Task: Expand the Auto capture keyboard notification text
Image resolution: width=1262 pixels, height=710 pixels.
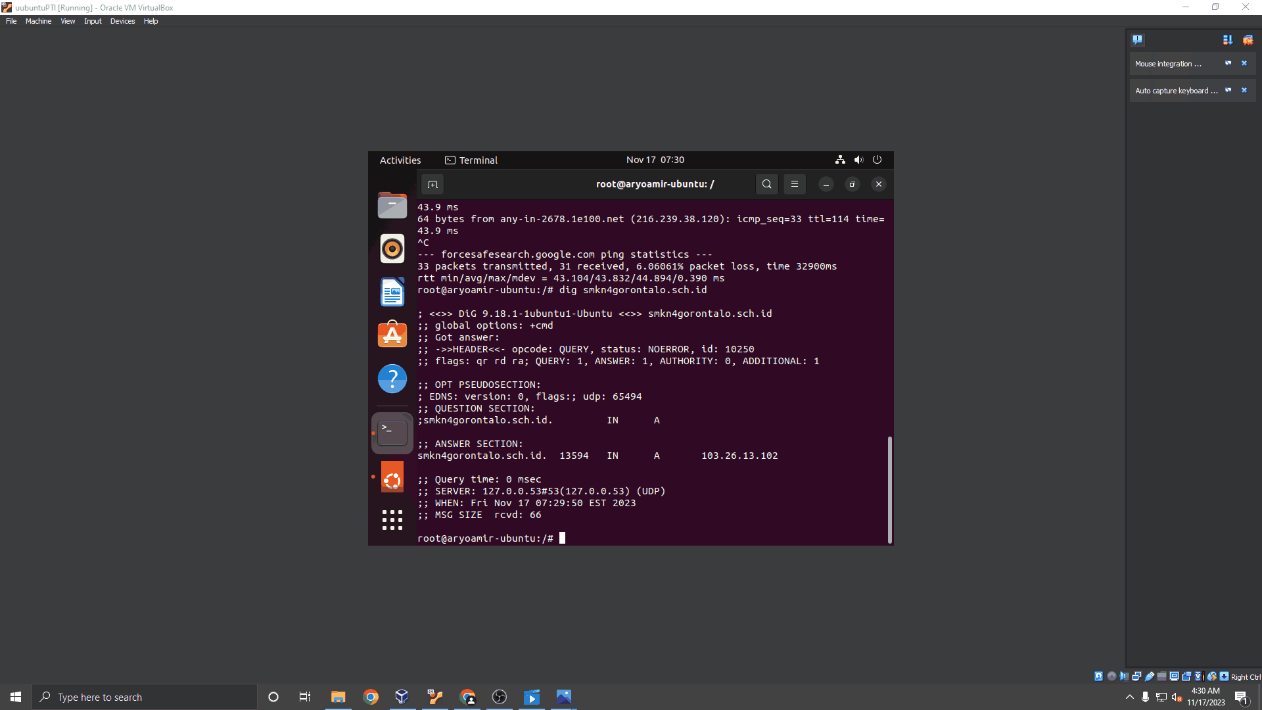Action: click(1176, 91)
